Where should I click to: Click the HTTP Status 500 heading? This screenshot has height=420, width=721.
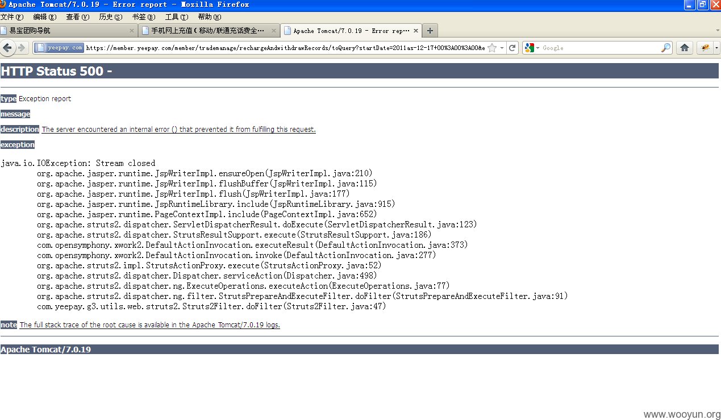click(359, 71)
